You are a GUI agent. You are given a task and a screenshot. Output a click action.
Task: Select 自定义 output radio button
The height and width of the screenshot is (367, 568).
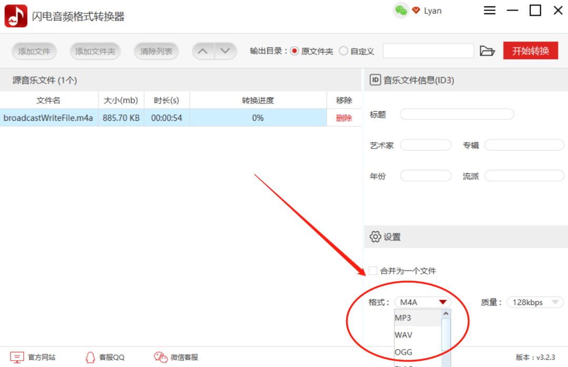click(x=343, y=51)
